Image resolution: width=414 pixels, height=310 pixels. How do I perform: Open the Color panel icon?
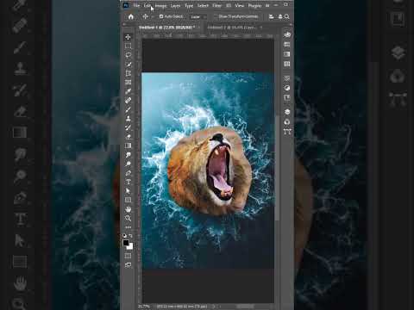[x=287, y=34]
